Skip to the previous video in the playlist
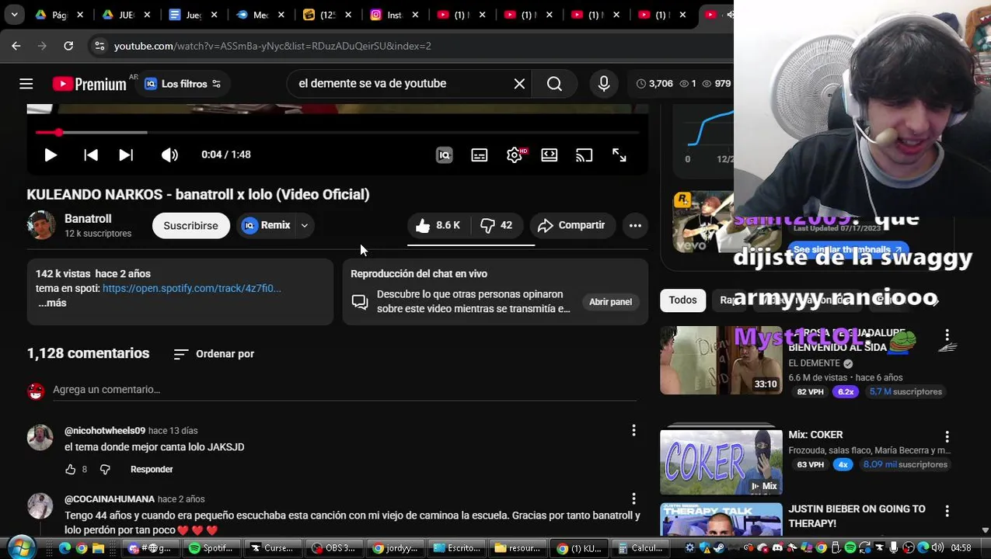Viewport: 991px width, 559px height. coord(91,155)
